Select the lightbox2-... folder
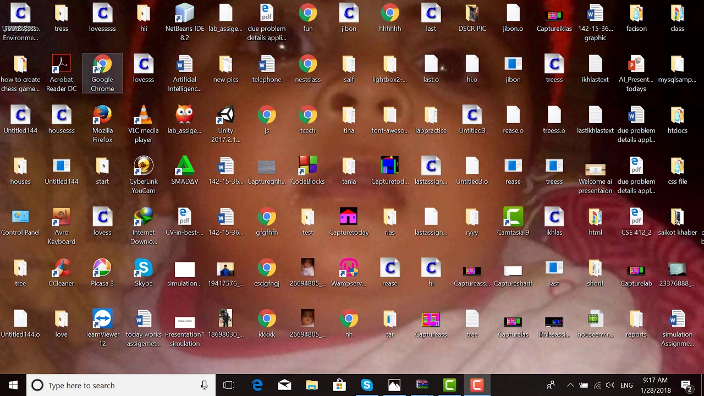Image resolution: width=704 pixels, height=396 pixels. point(390,69)
